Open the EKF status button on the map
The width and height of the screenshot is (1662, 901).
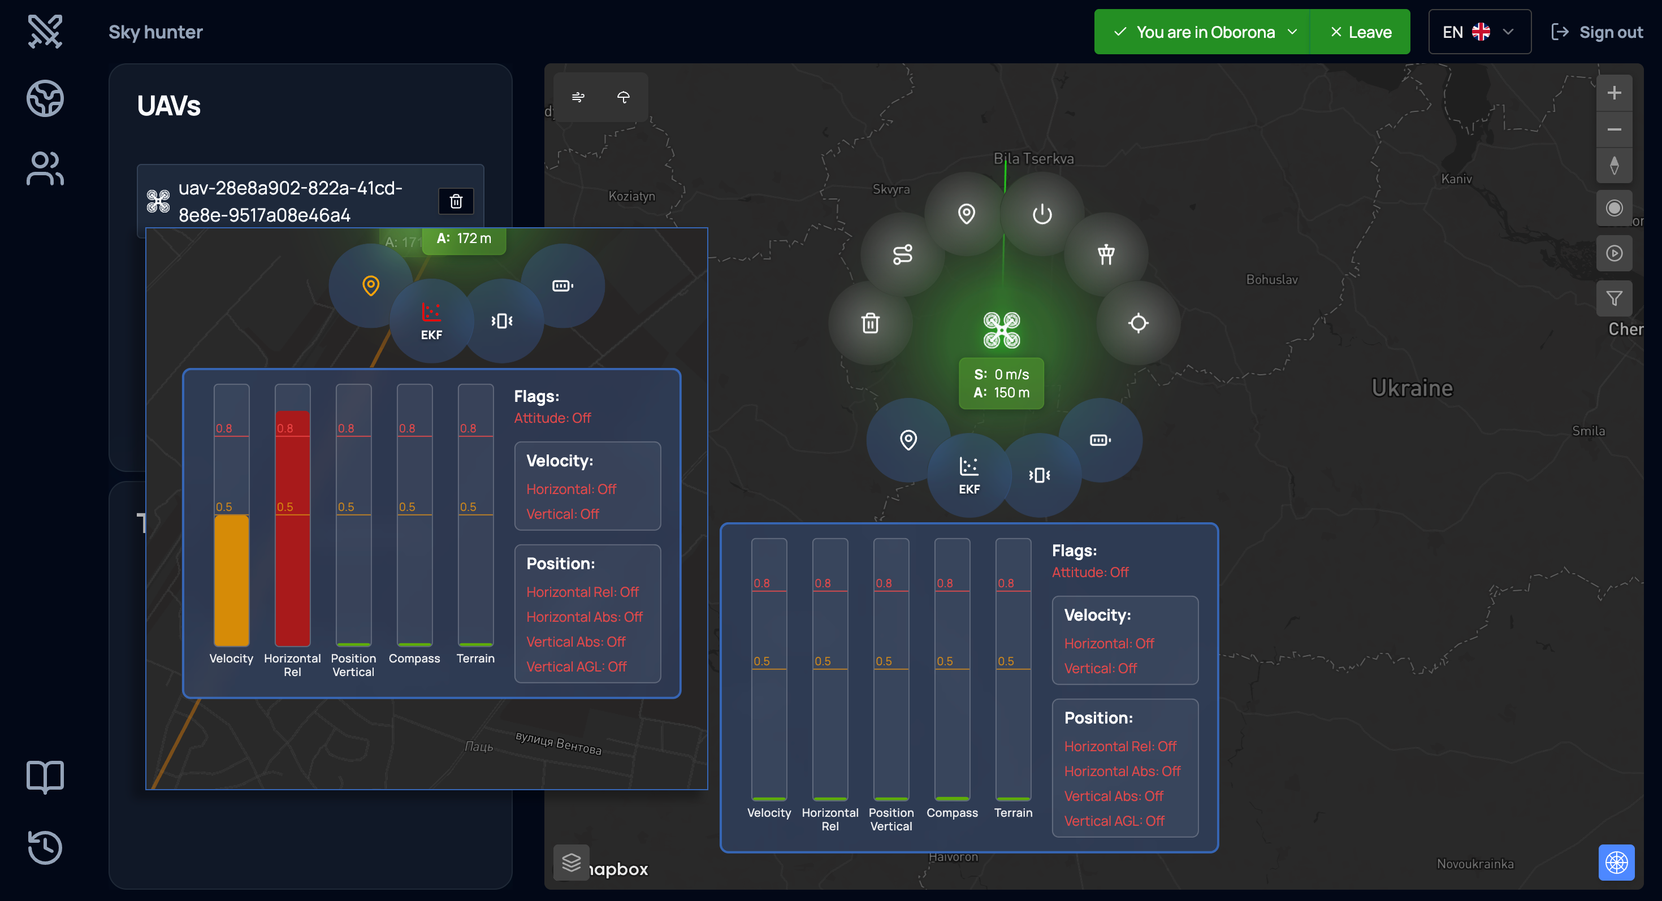click(x=968, y=475)
